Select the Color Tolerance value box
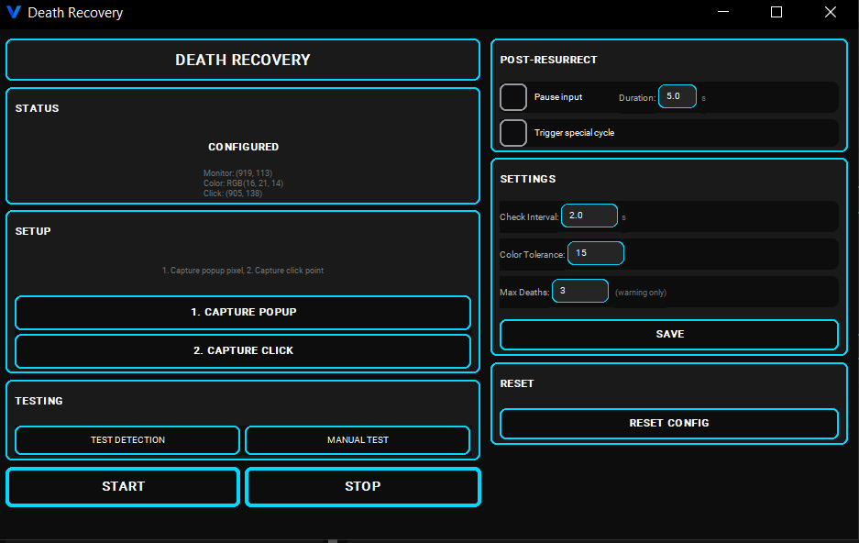Viewport: 859px width, 543px height. click(x=596, y=253)
